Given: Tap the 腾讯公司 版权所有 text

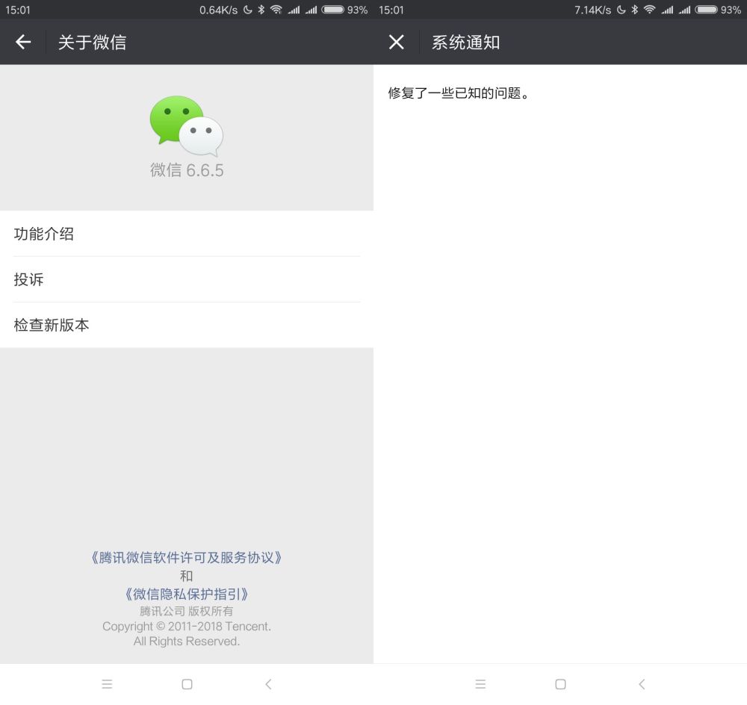Looking at the screenshot, I should tap(187, 611).
